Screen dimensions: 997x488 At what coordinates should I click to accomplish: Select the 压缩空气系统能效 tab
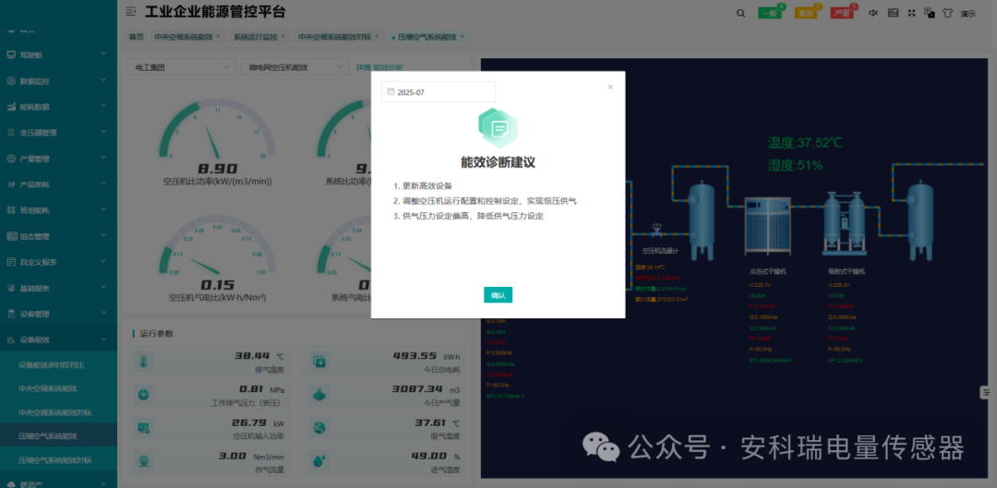point(427,37)
